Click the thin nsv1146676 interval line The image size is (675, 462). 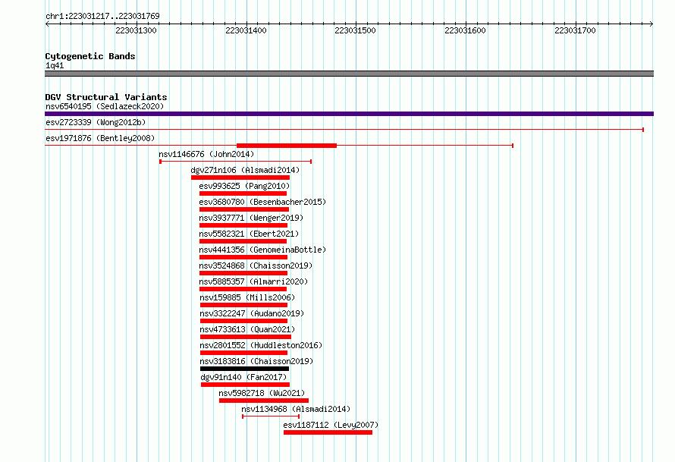click(x=235, y=162)
